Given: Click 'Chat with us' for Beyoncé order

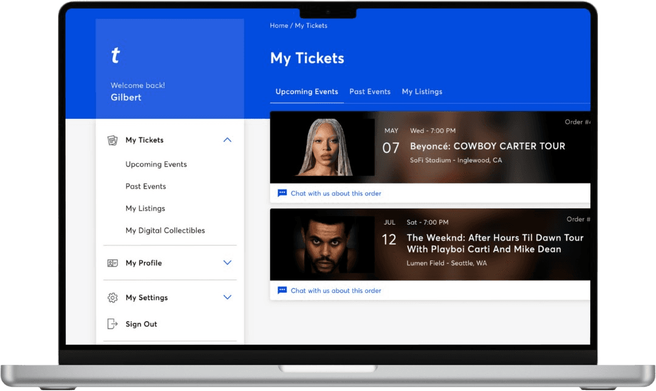Looking at the screenshot, I should point(336,194).
